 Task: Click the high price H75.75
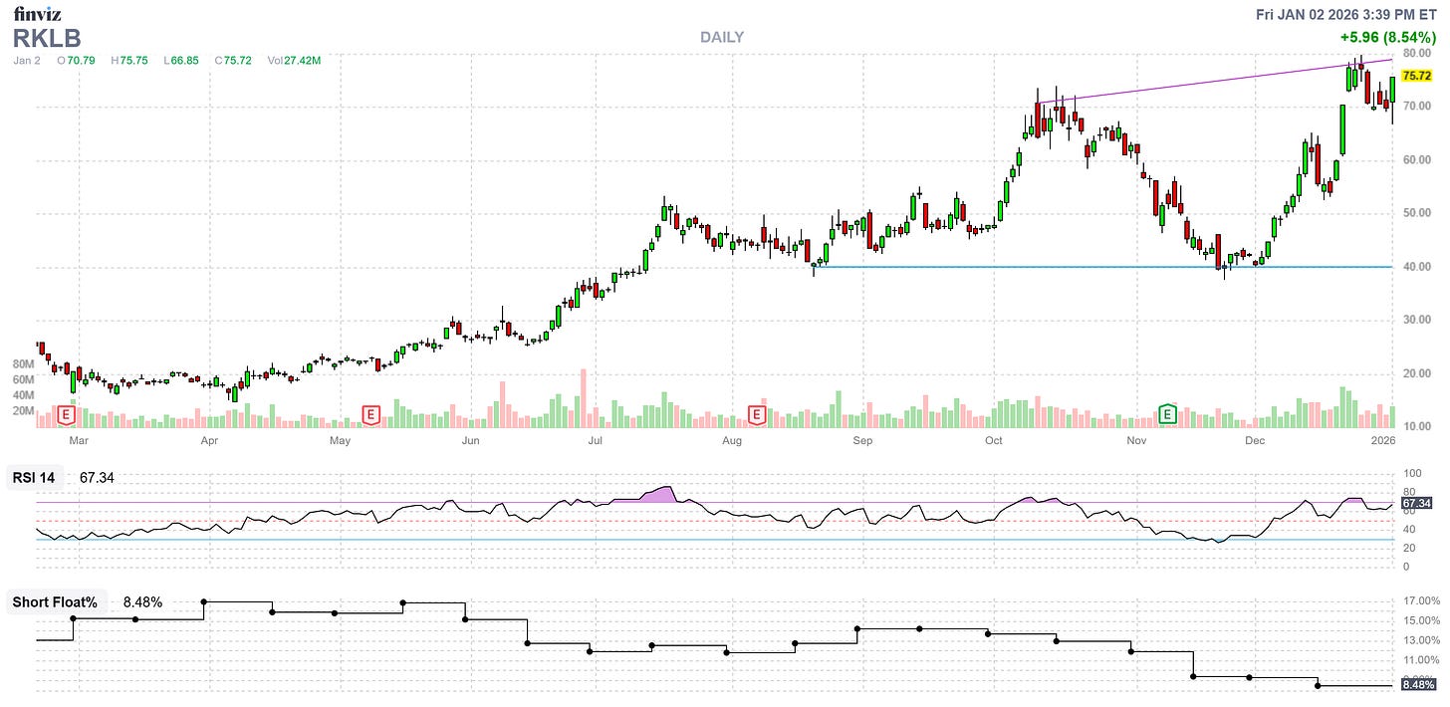point(128,61)
